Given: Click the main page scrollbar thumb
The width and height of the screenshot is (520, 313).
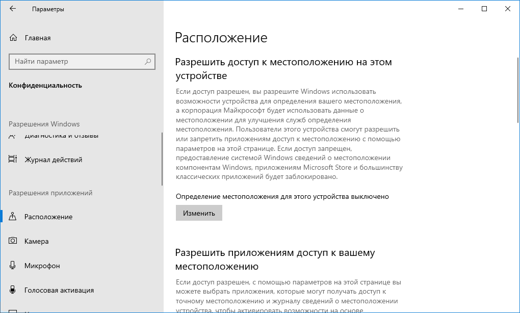Looking at the screenshot, I should point(518,90).
